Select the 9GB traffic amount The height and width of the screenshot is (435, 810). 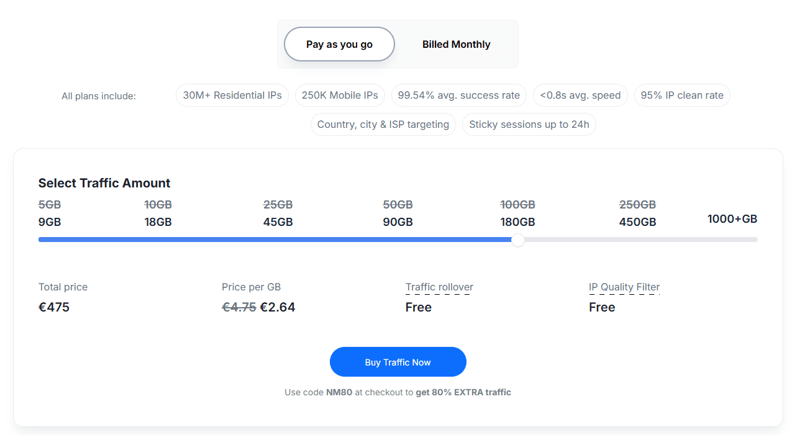pos(48,221)
